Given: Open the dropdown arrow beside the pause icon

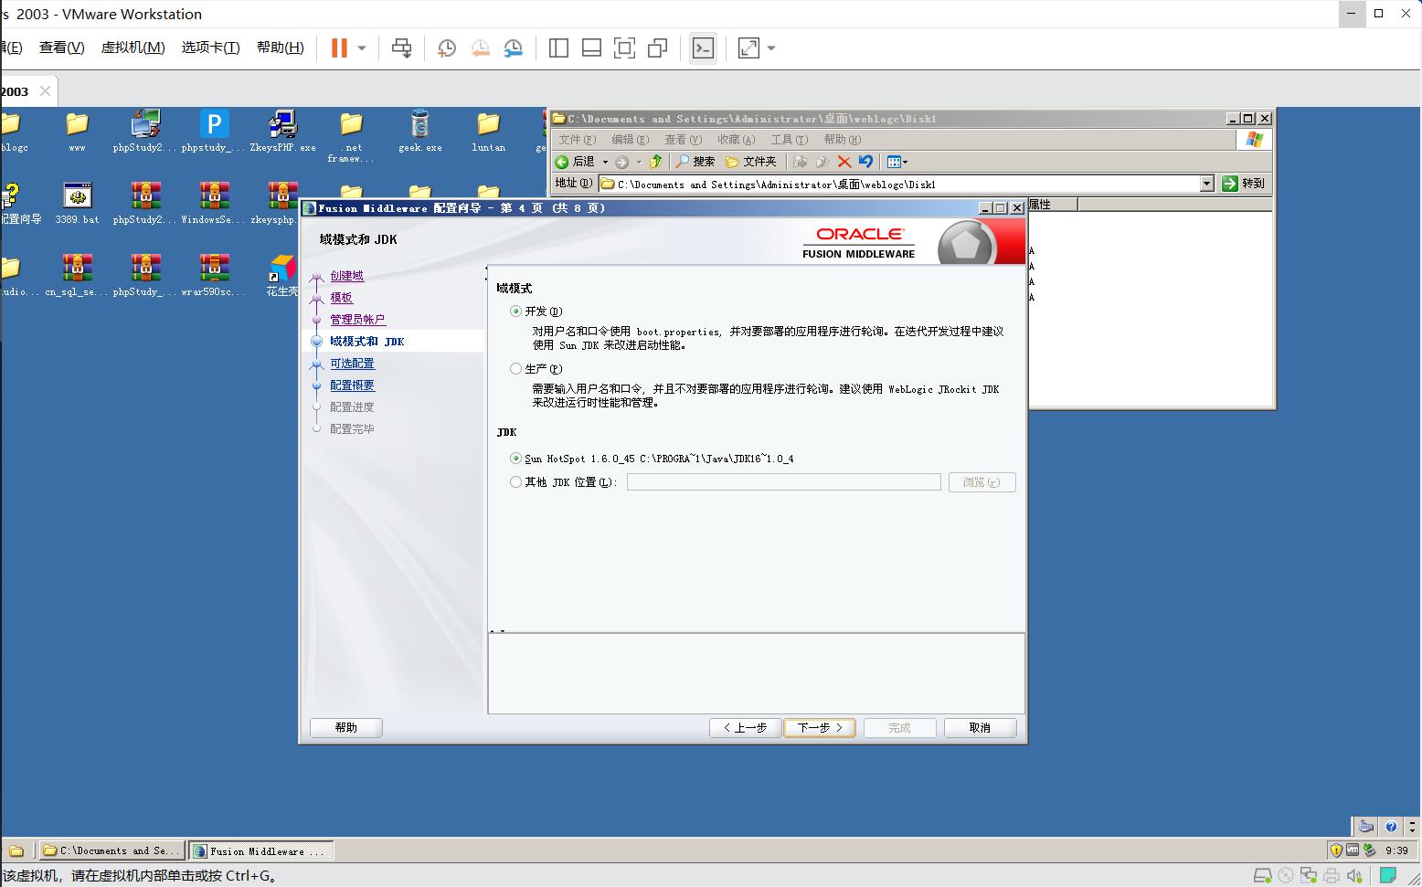Looking at the screenshot, I should [x=362, y=48].
